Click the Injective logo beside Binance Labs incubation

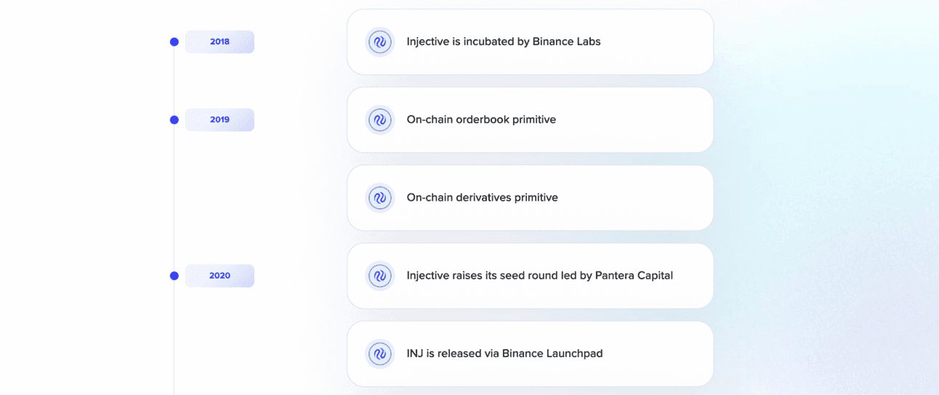pos(379,42)
